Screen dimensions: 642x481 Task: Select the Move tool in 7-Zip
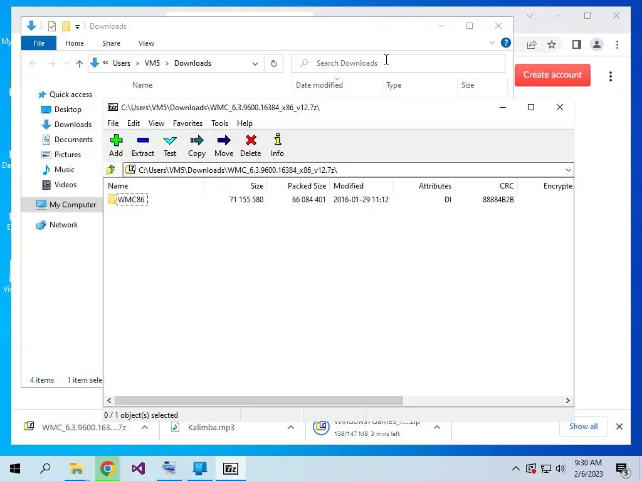pos(224,146)
